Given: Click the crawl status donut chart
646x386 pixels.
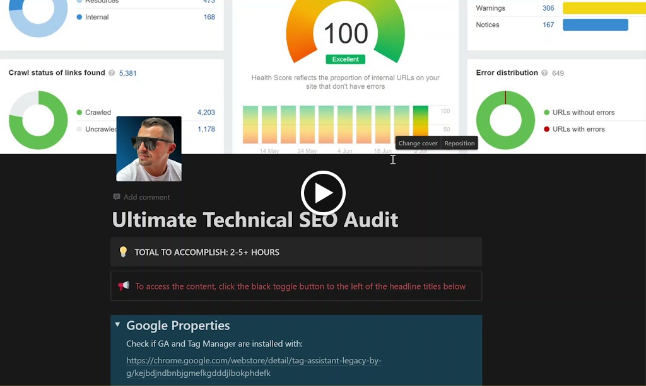Looking at the screenshot, I should (x=38, y=120).
